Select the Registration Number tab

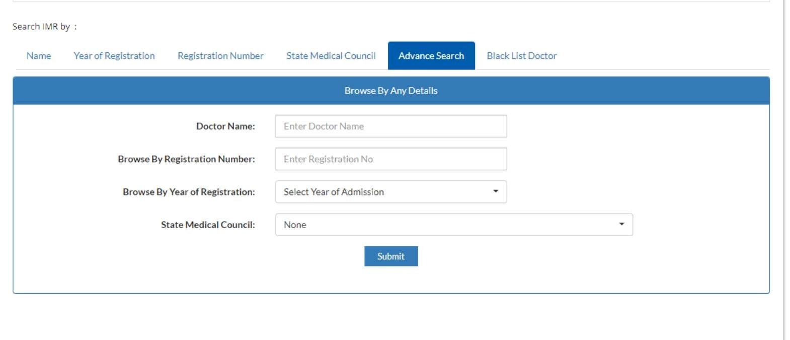(220, 56)
